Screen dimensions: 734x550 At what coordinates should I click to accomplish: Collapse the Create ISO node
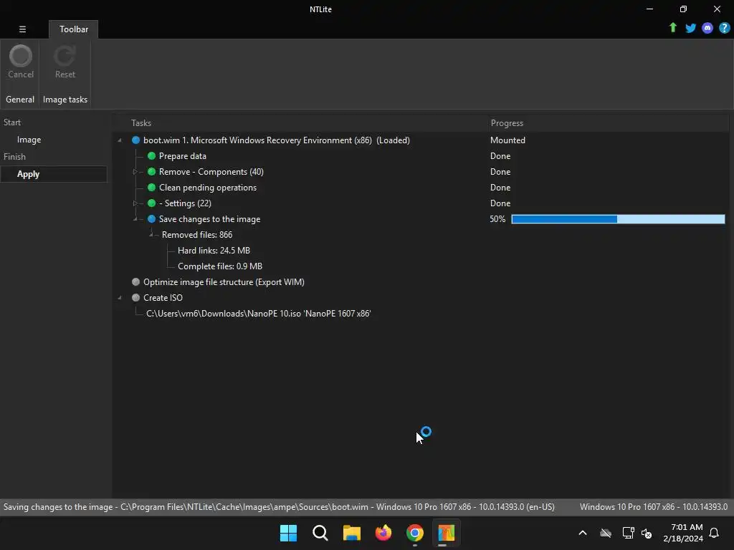[120, 297]
